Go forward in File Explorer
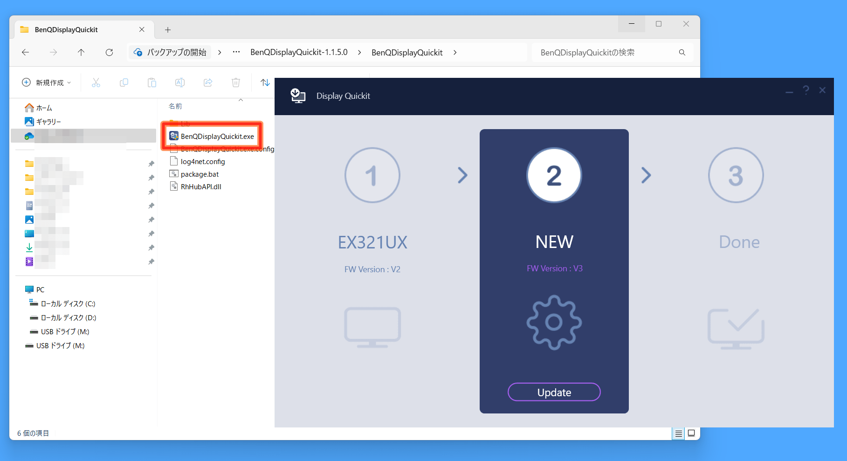 54,52
